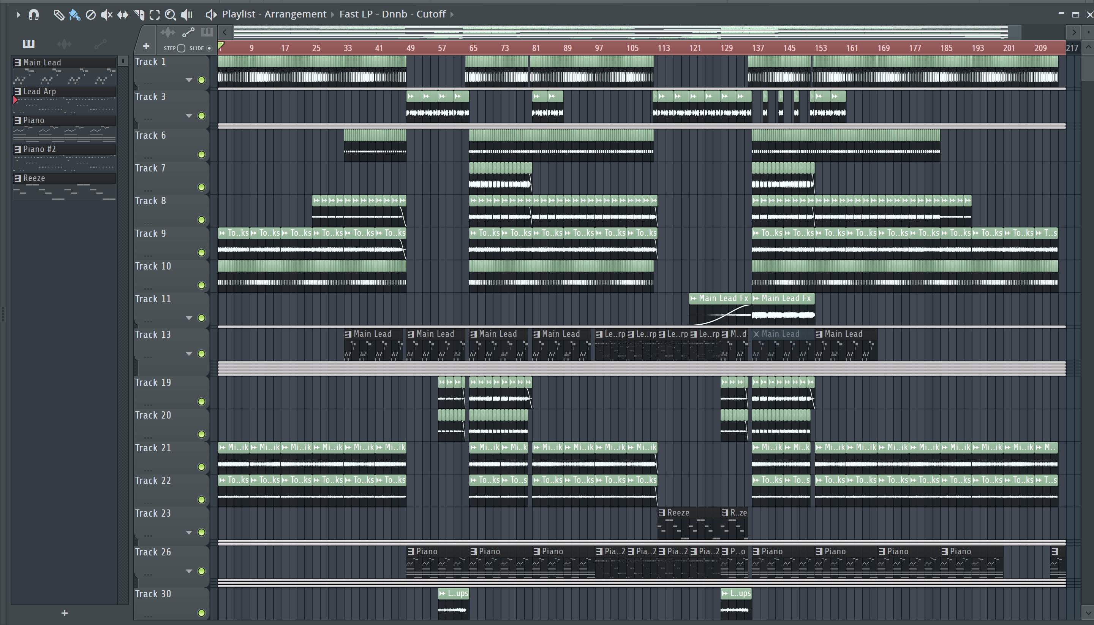Show automation clips in picker panel
The width and height of the screenshot is (1094, 625).
(x=100, y=43)
